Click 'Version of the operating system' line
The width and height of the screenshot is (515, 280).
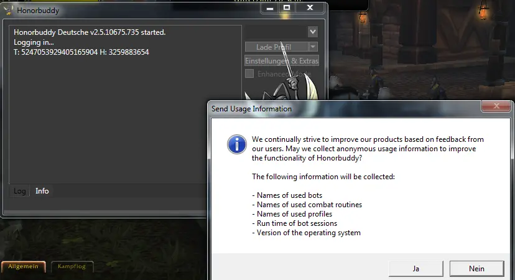307,233
